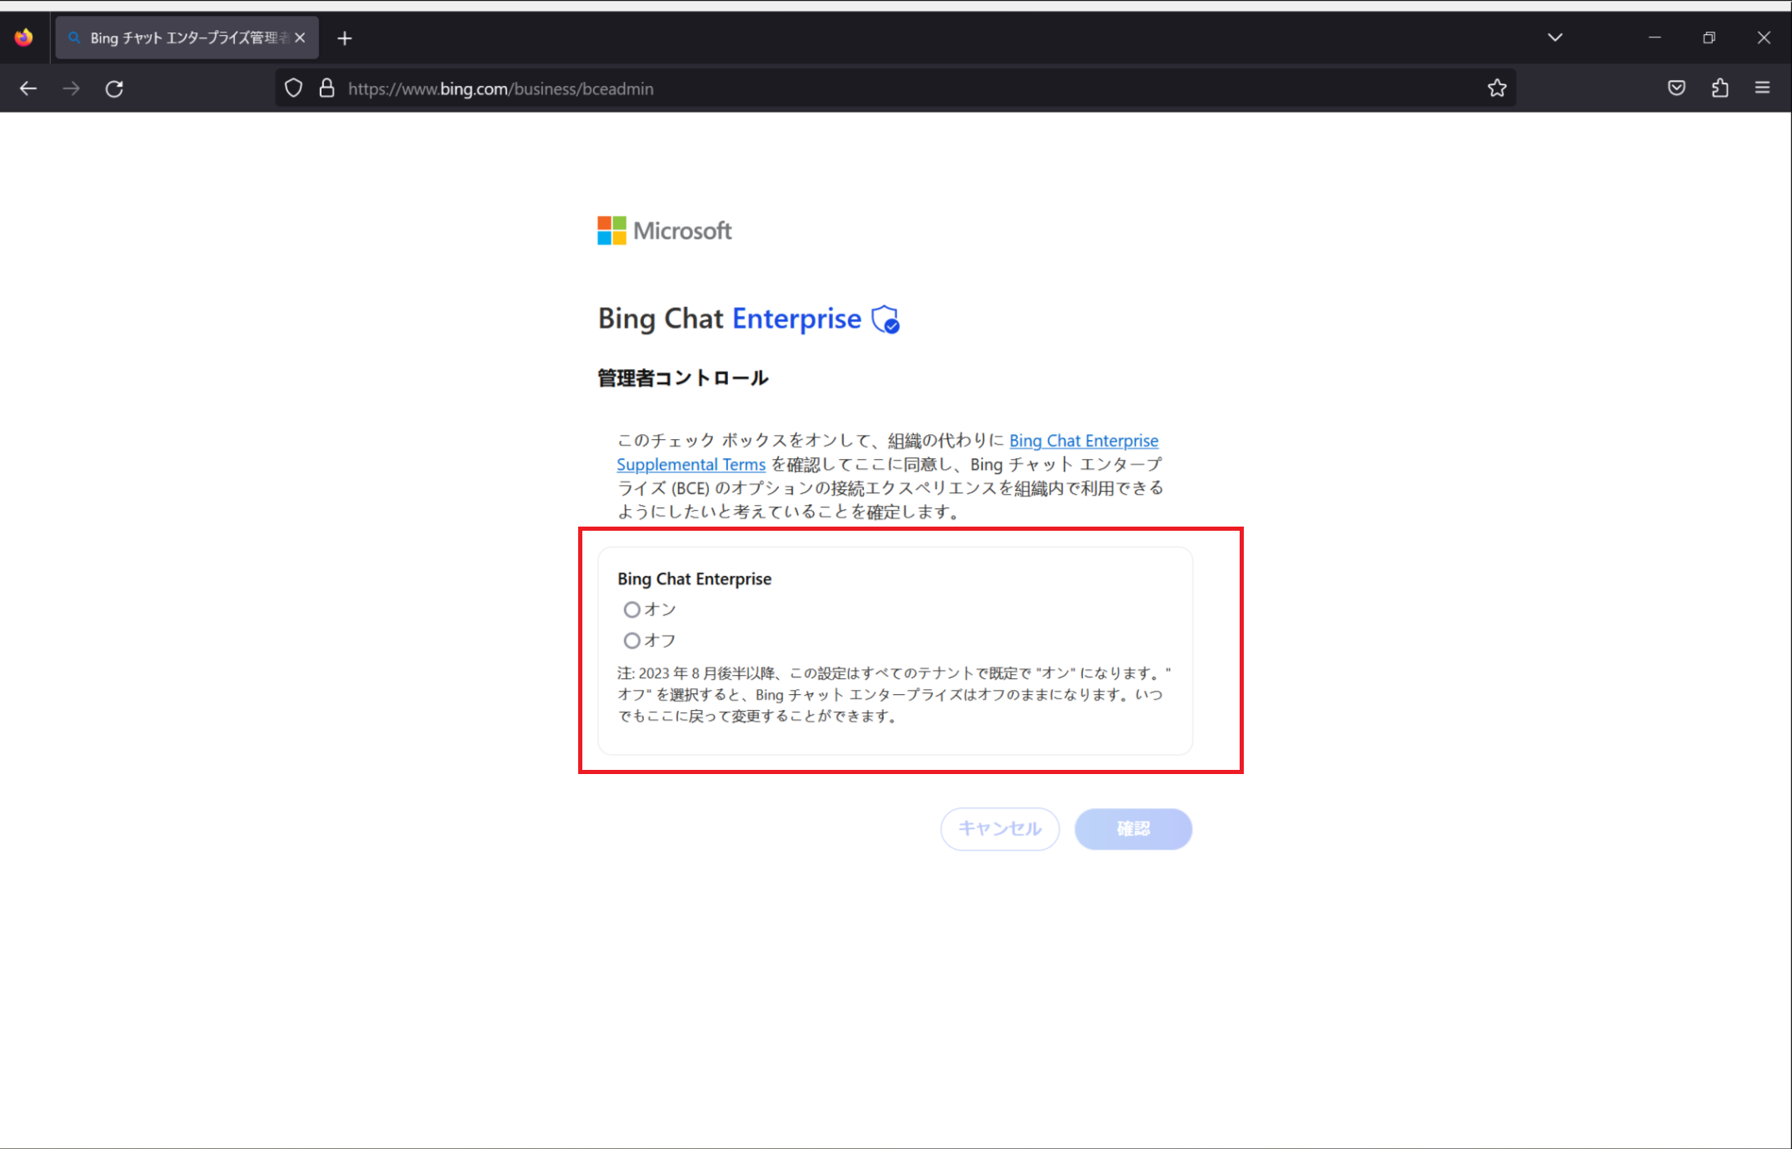The height and width of the screenshot is (1149, 1792).
Task: Select the オフ radio button
Action: point(632,641)
